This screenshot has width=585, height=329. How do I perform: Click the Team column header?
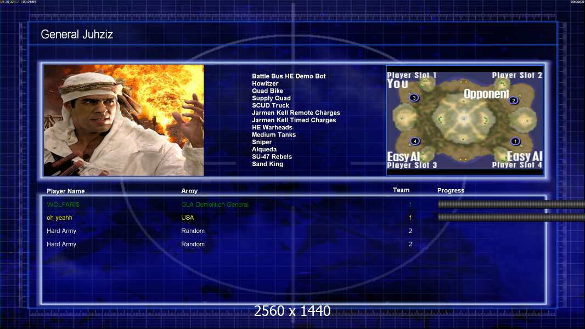point(401,190)
